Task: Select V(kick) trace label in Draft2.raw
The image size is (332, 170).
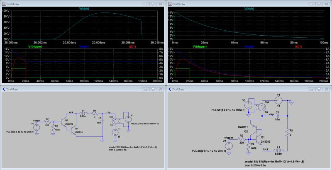Action: (x=249, y=9)
